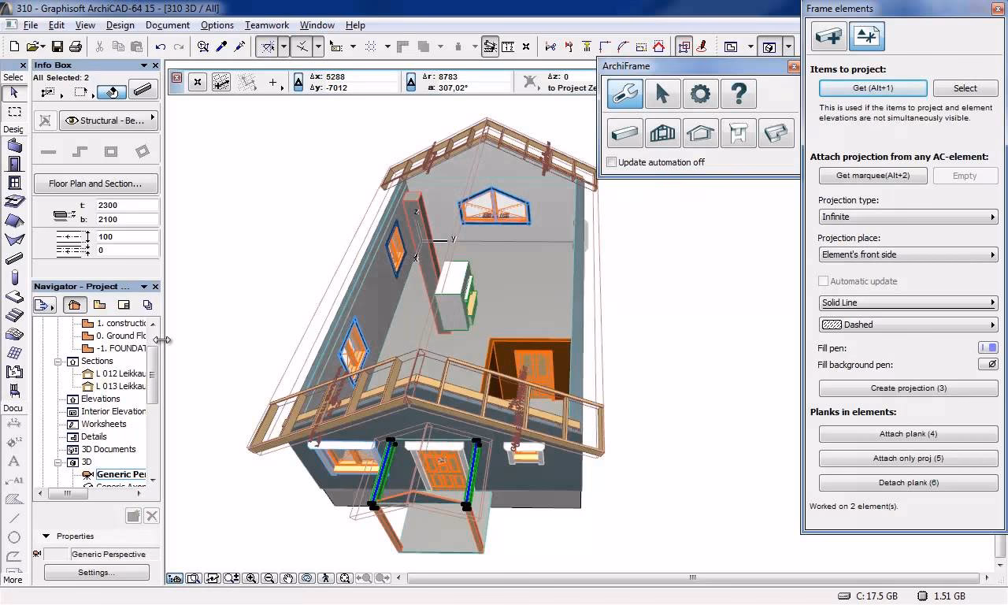This screenshot has width=1008, height=605.
Task: Inject parameters with the syringe icon
Action: pyautogui.click(x=240, y=46)
